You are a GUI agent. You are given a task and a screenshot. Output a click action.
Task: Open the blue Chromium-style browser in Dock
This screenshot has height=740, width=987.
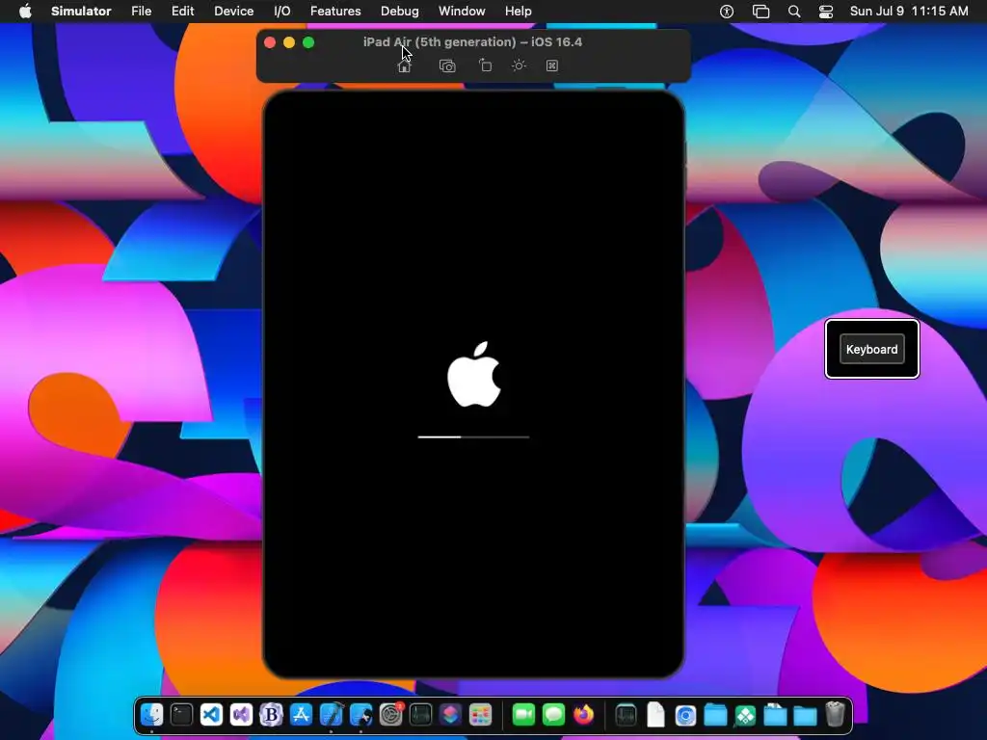[x=685, y=715]
